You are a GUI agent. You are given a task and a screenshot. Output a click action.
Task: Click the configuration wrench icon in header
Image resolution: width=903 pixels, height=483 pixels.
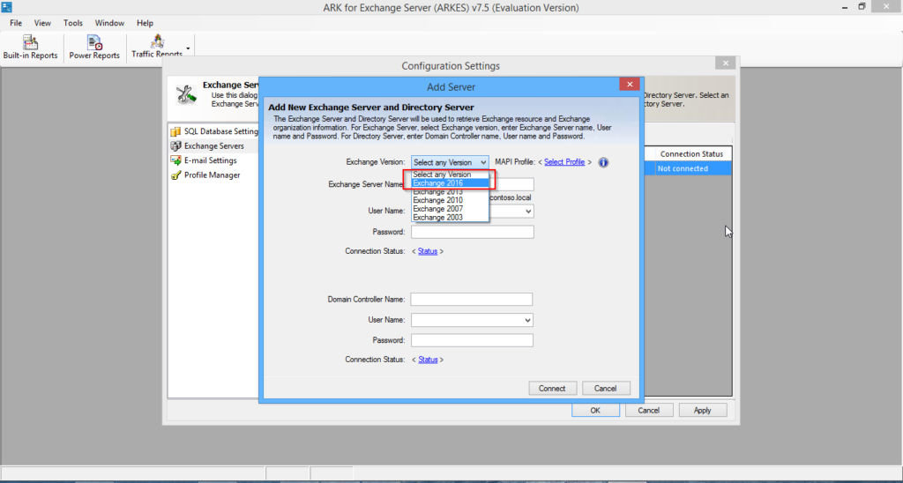tap(187, 94)
